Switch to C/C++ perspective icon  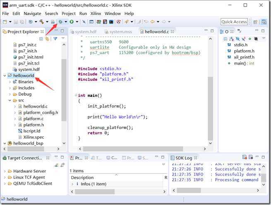[x=264, y=22]
